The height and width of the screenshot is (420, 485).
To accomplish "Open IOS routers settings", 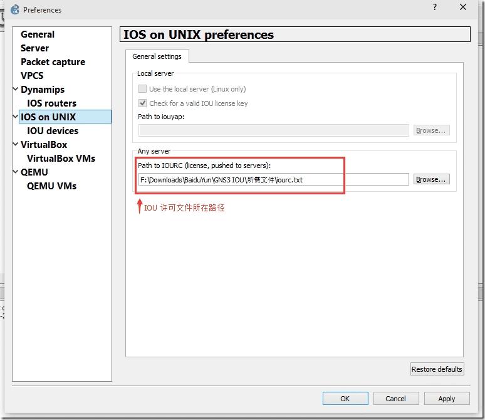I will pos(51,103).
